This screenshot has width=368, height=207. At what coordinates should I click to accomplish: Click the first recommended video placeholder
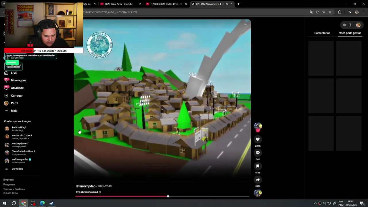[x=321, y=58]
